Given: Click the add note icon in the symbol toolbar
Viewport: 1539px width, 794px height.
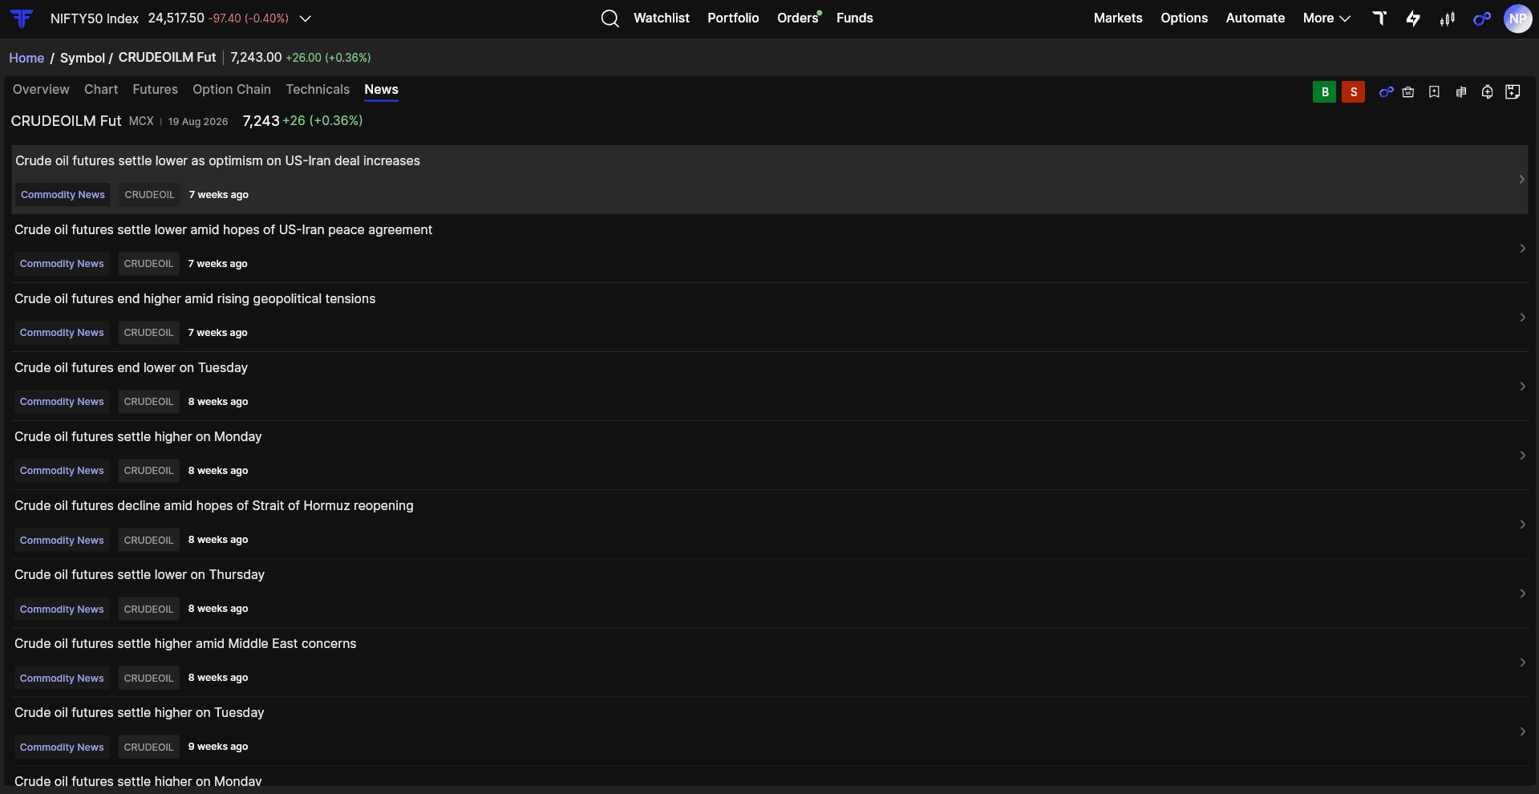Looking at the screenshot, I should [1513, 92].
